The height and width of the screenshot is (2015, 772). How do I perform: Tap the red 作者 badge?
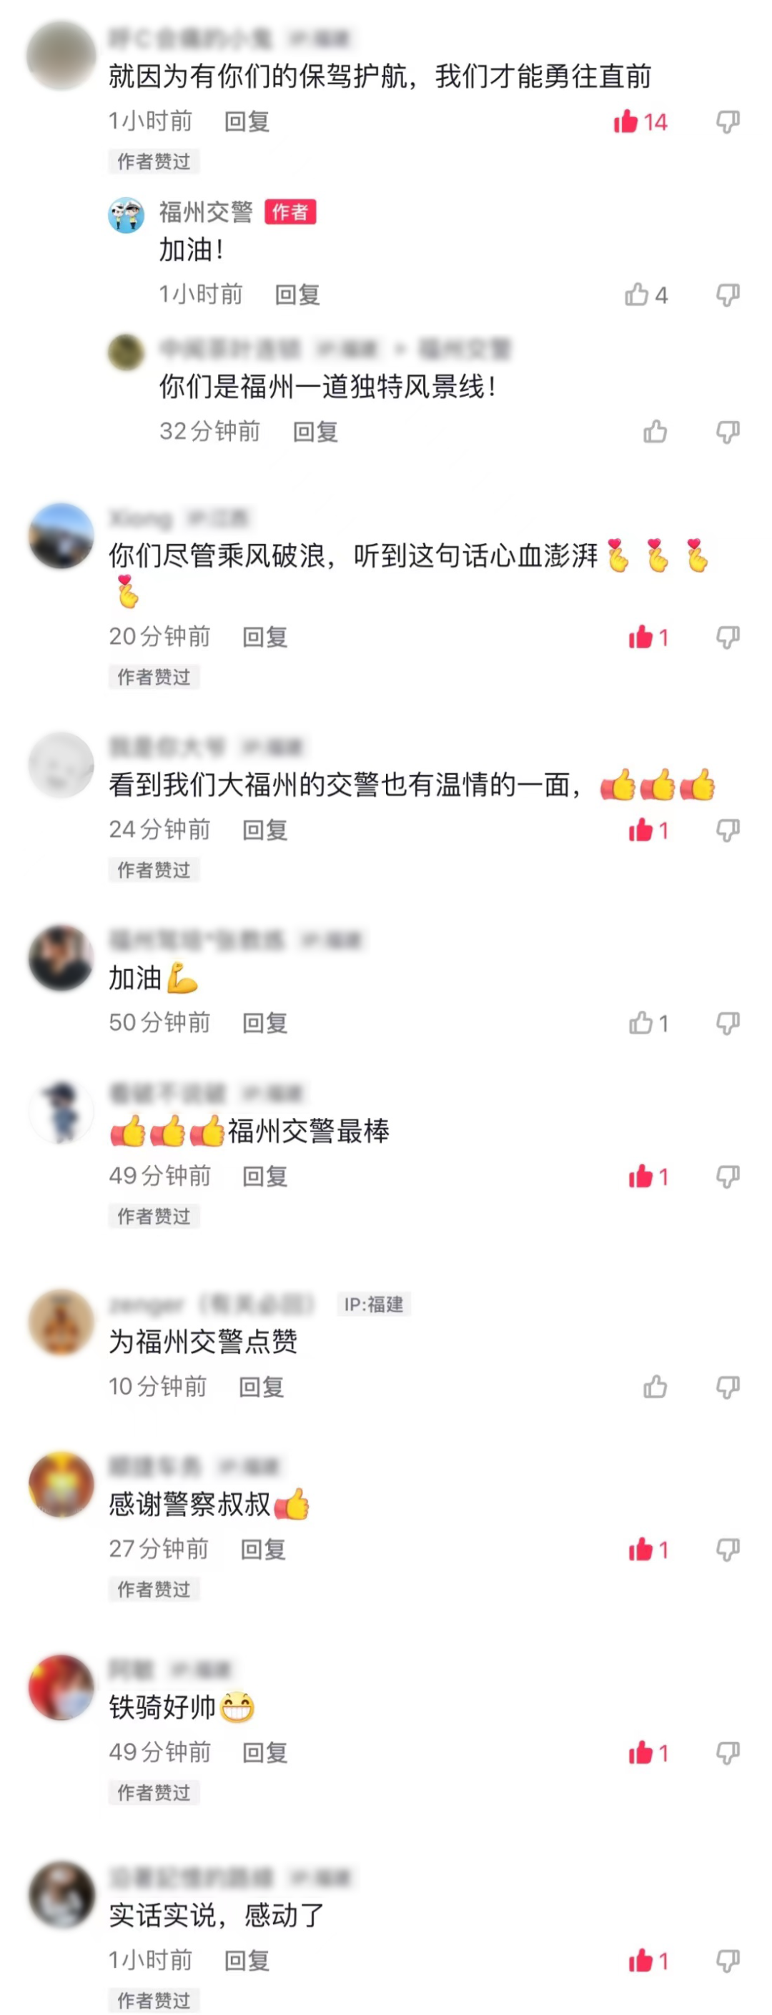click(290, 212)
